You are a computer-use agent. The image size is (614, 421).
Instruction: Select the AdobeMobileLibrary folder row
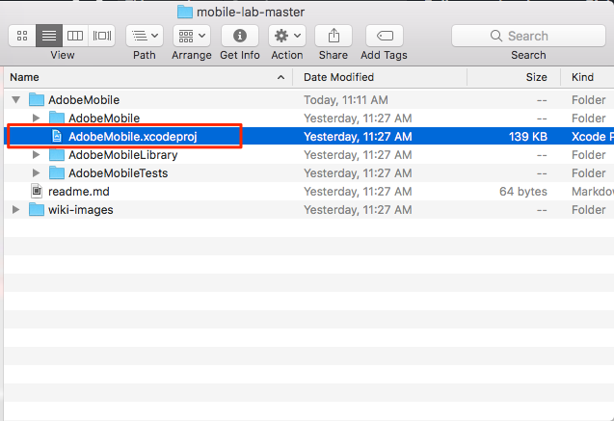(x=309, y=154)
